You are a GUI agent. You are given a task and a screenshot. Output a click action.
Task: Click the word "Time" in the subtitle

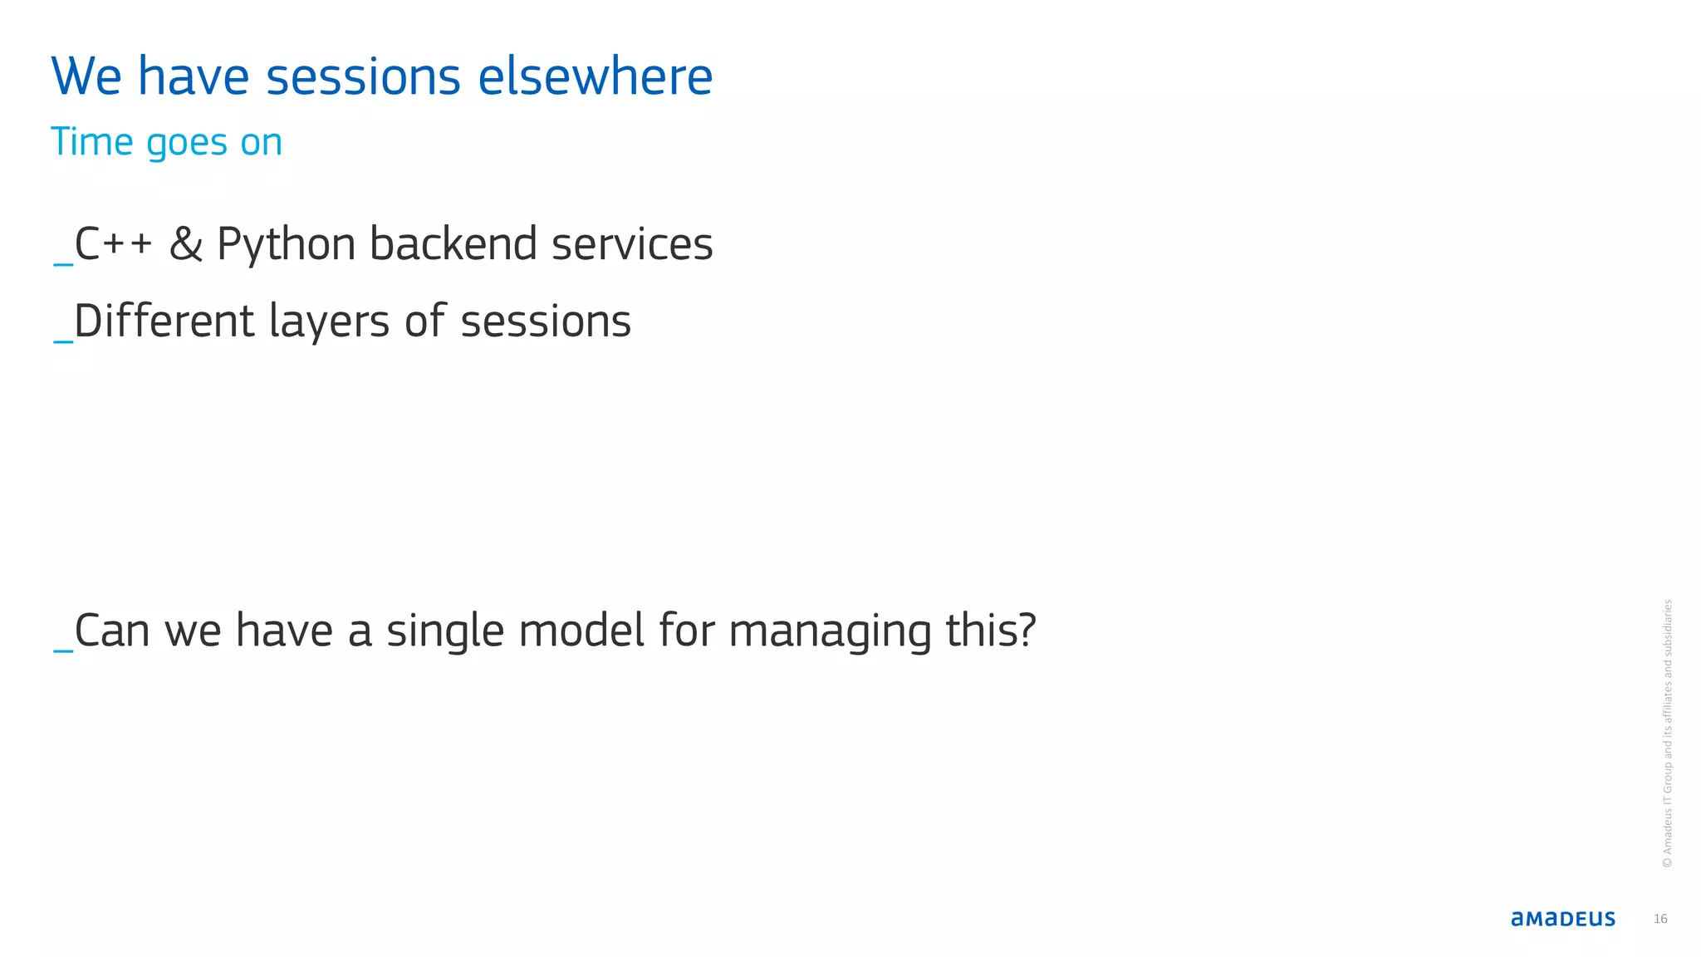pyautogui.click(x=91, y=142)
